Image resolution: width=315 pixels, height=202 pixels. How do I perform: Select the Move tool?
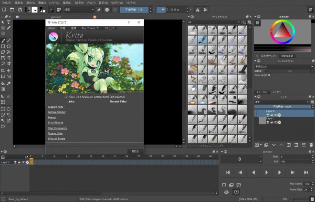click(9, 71)
